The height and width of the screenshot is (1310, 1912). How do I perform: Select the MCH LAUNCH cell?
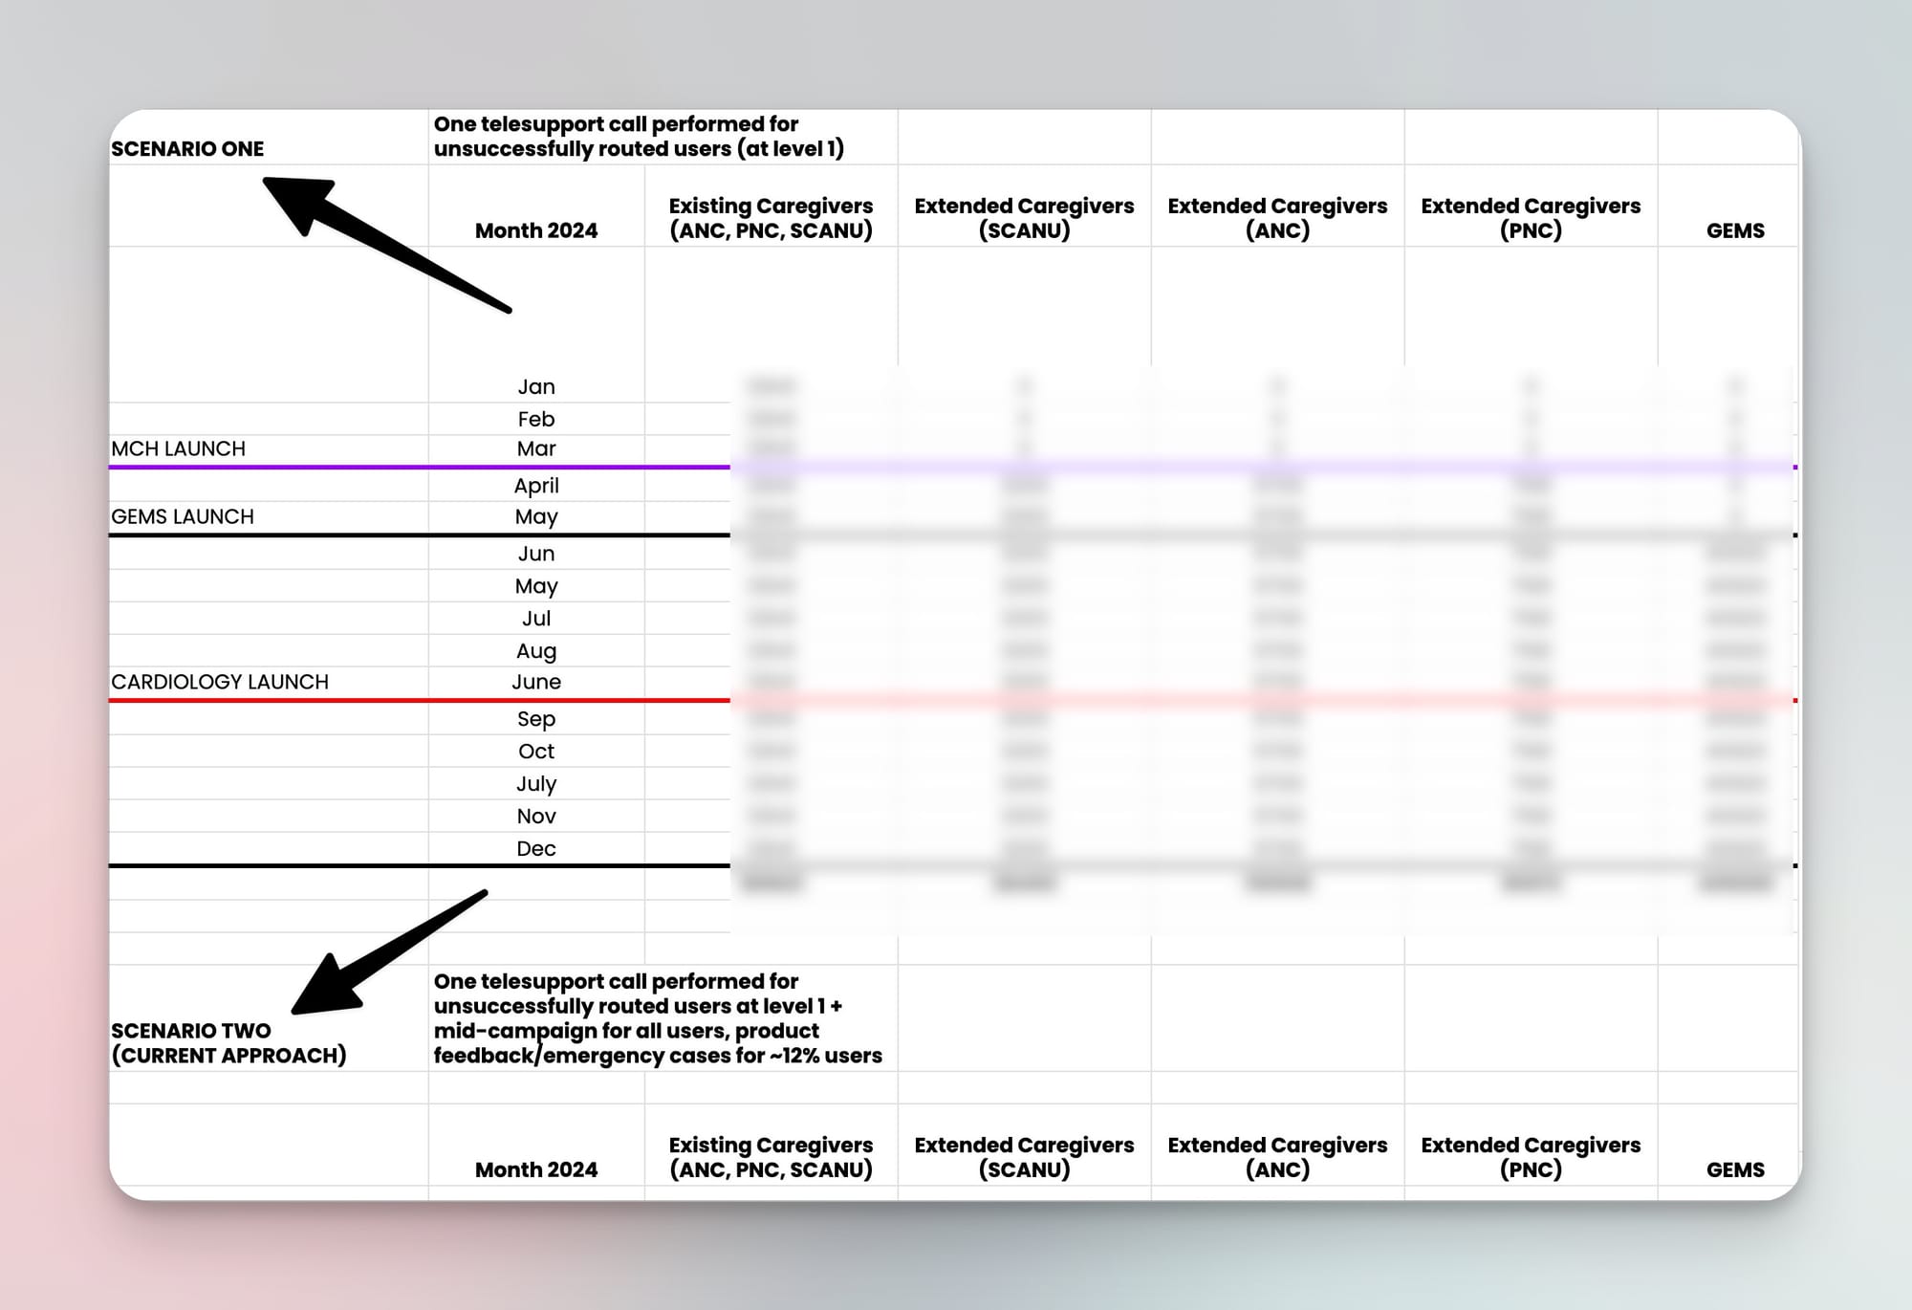point(179,448)
